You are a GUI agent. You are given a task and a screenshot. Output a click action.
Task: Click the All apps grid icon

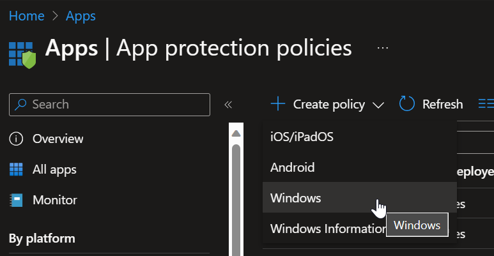(x=17, y=169)
